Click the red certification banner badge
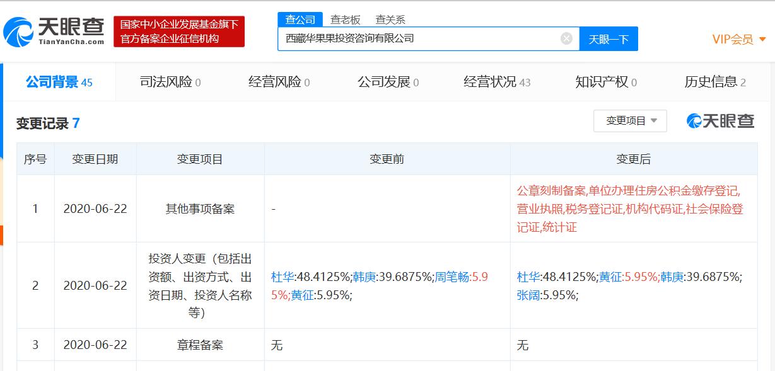 tap(178, 30)
